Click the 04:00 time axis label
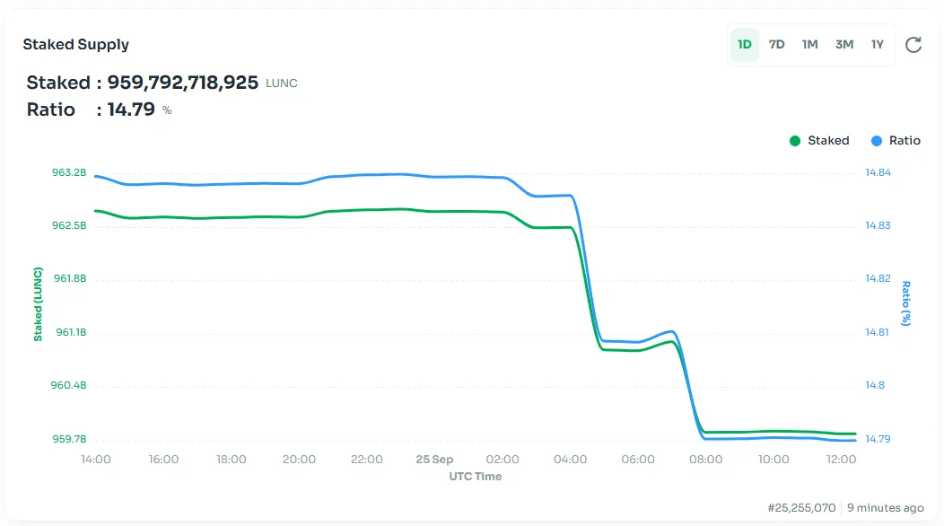The height and width of the screenshot is (526, 944). pyautogui.click(x=571, y=460)
